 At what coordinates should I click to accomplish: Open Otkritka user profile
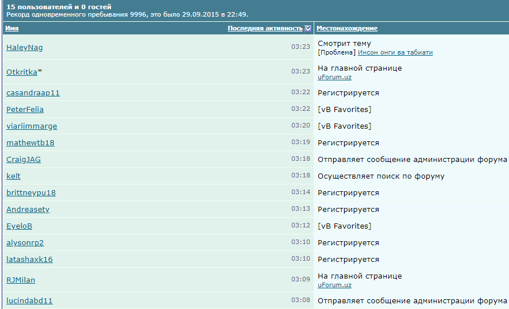22,72
